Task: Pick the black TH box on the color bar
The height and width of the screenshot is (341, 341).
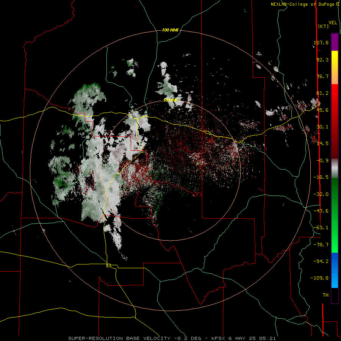Action: pyautogui.click(x=335, y=296)
